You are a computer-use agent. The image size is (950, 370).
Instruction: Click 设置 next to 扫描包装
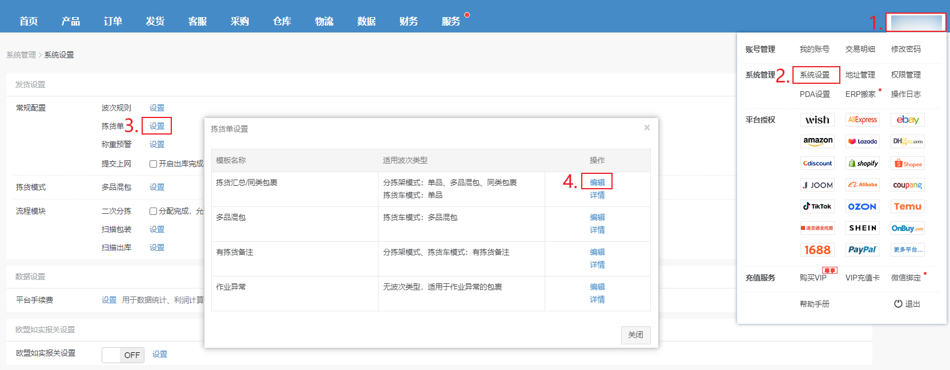(x=157, y=229)
